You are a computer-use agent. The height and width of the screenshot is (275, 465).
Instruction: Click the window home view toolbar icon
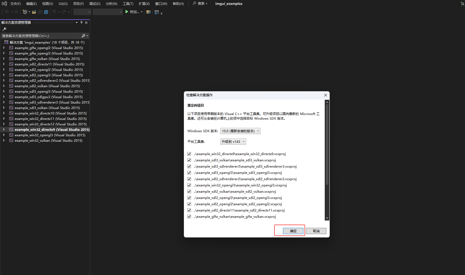pyautogui.click(x=157, y=12)
